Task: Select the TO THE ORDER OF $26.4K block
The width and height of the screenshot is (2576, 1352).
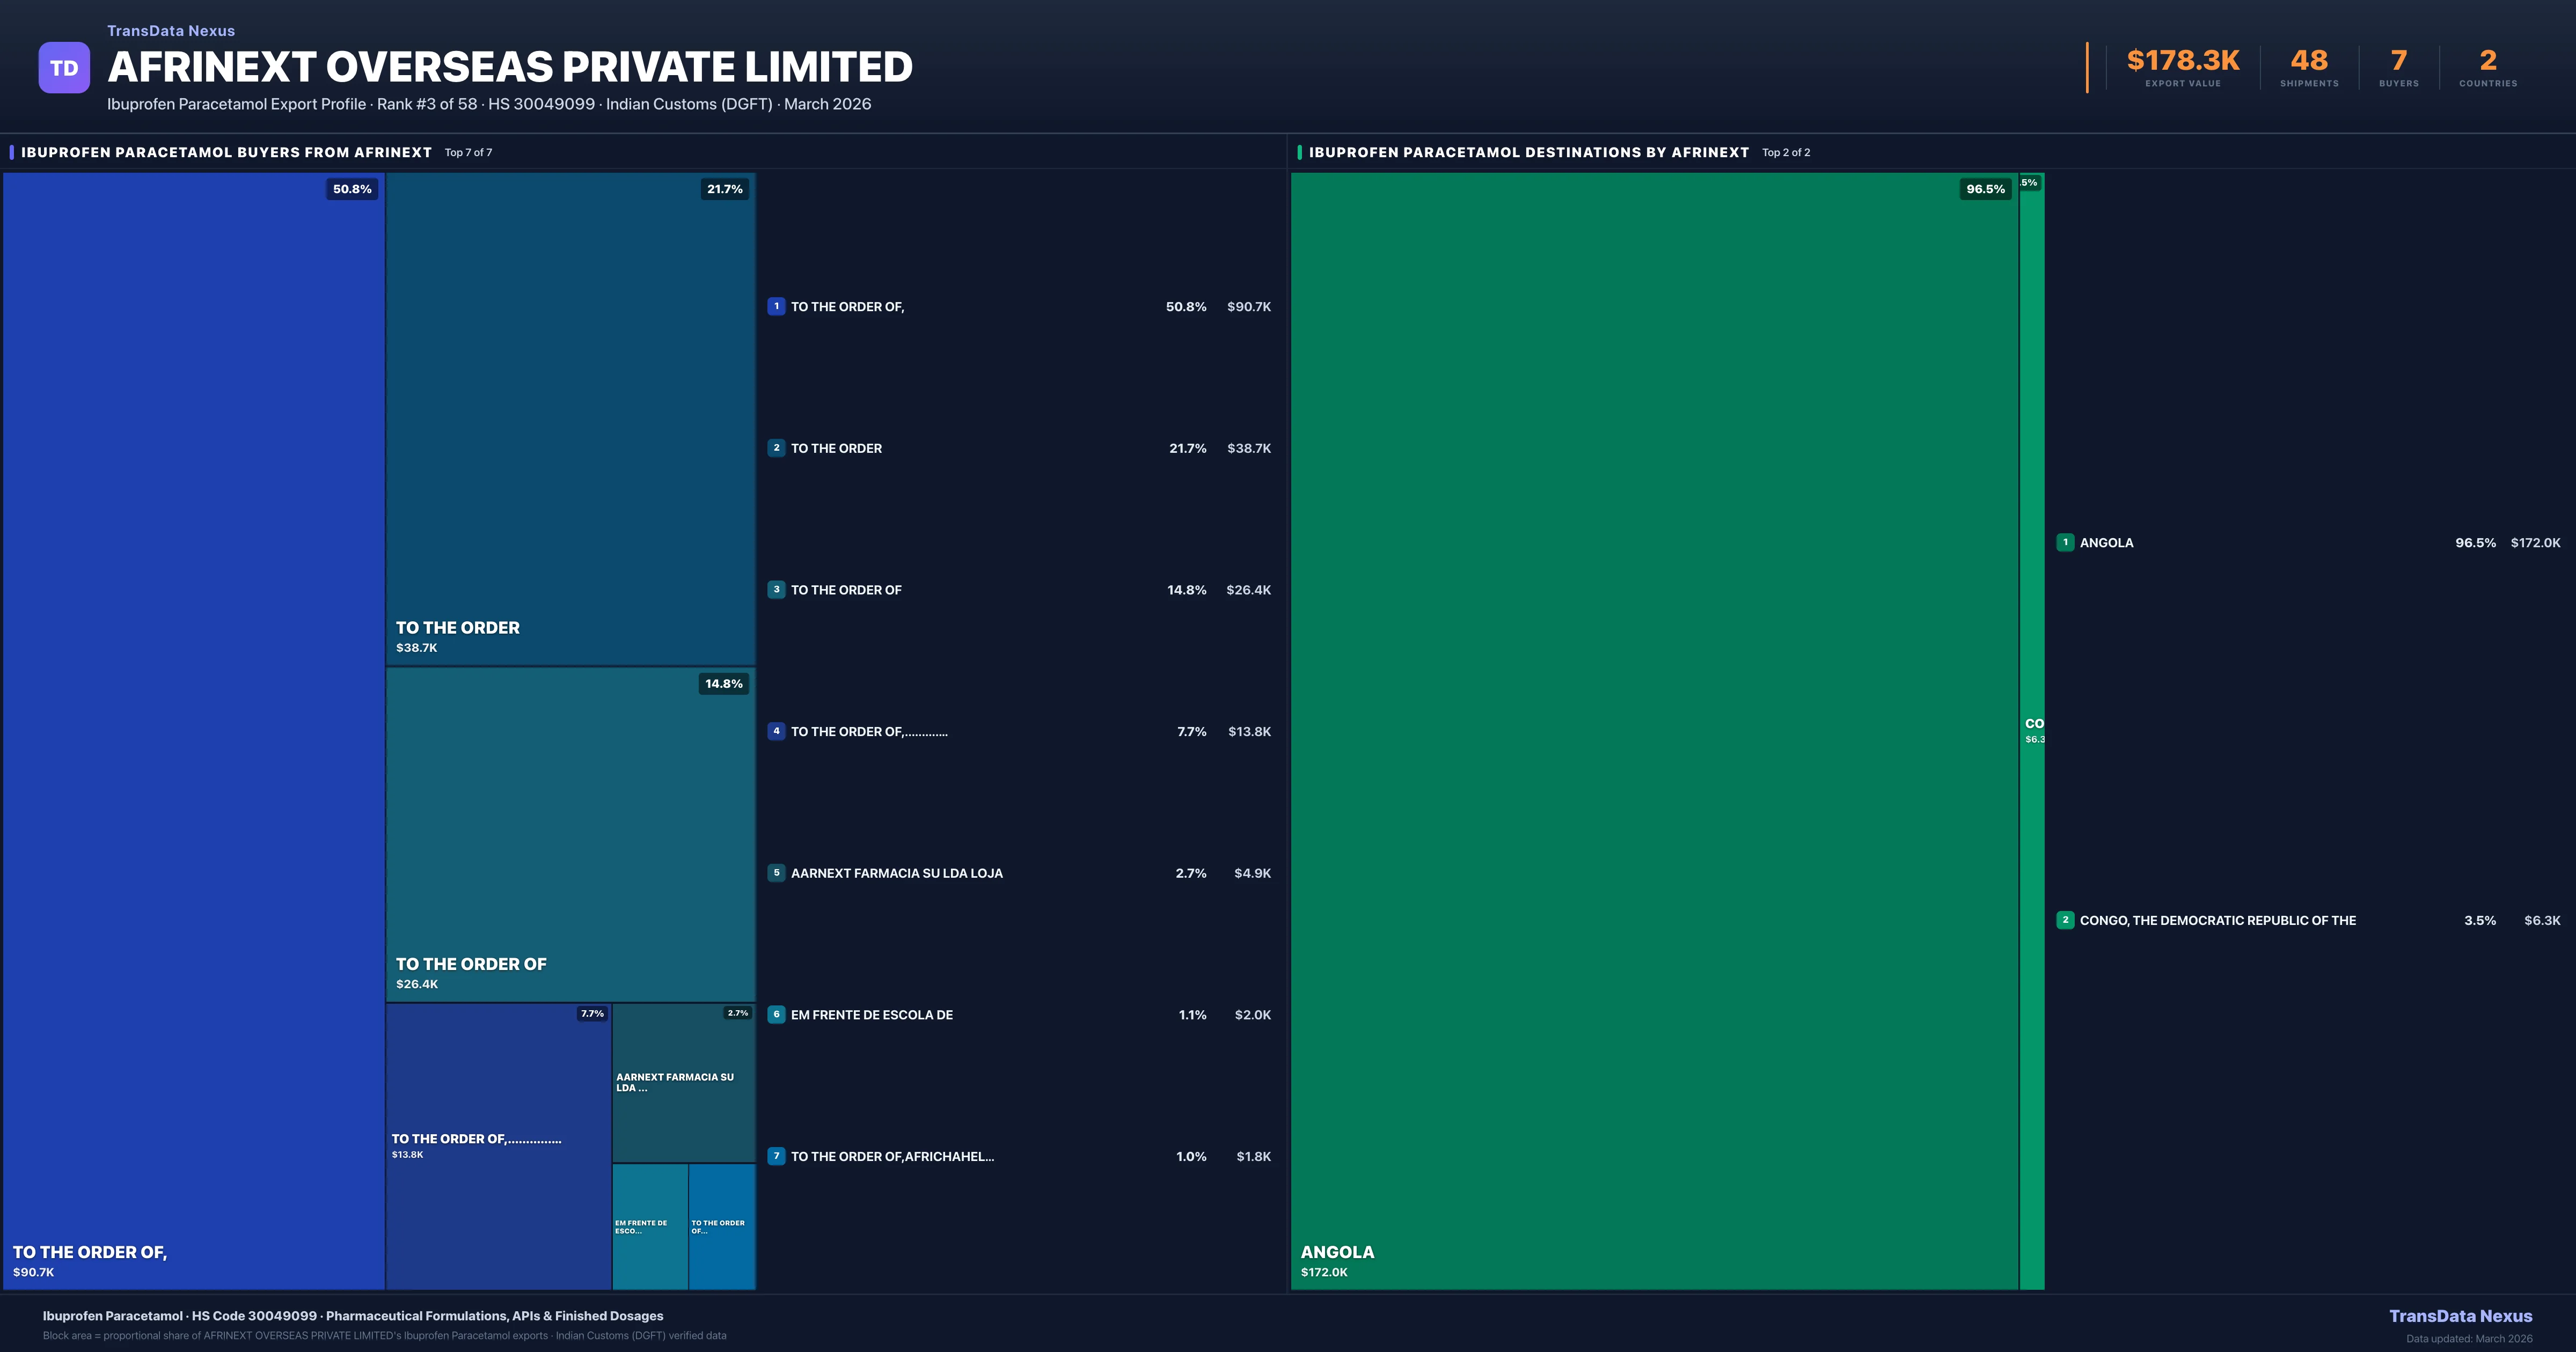Action: pyautogui.click(x=570, y=834)
